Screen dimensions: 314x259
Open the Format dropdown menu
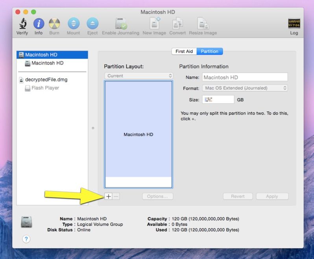245,88
